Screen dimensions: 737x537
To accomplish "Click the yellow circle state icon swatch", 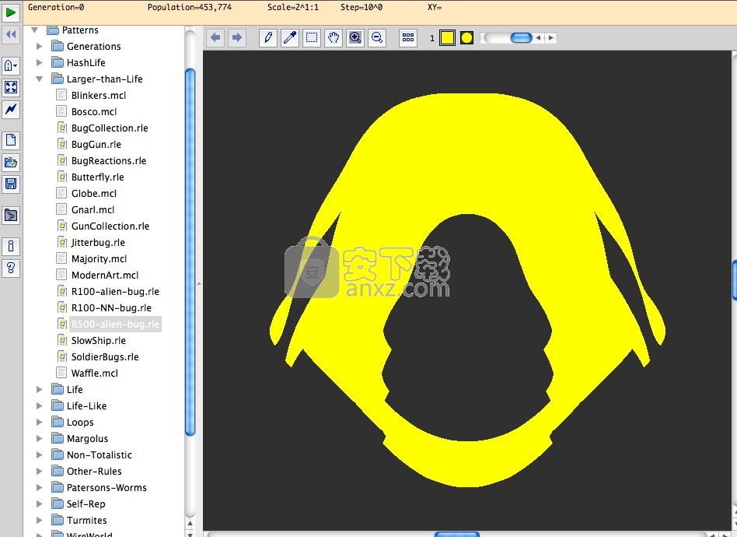I will click(466, 37).
